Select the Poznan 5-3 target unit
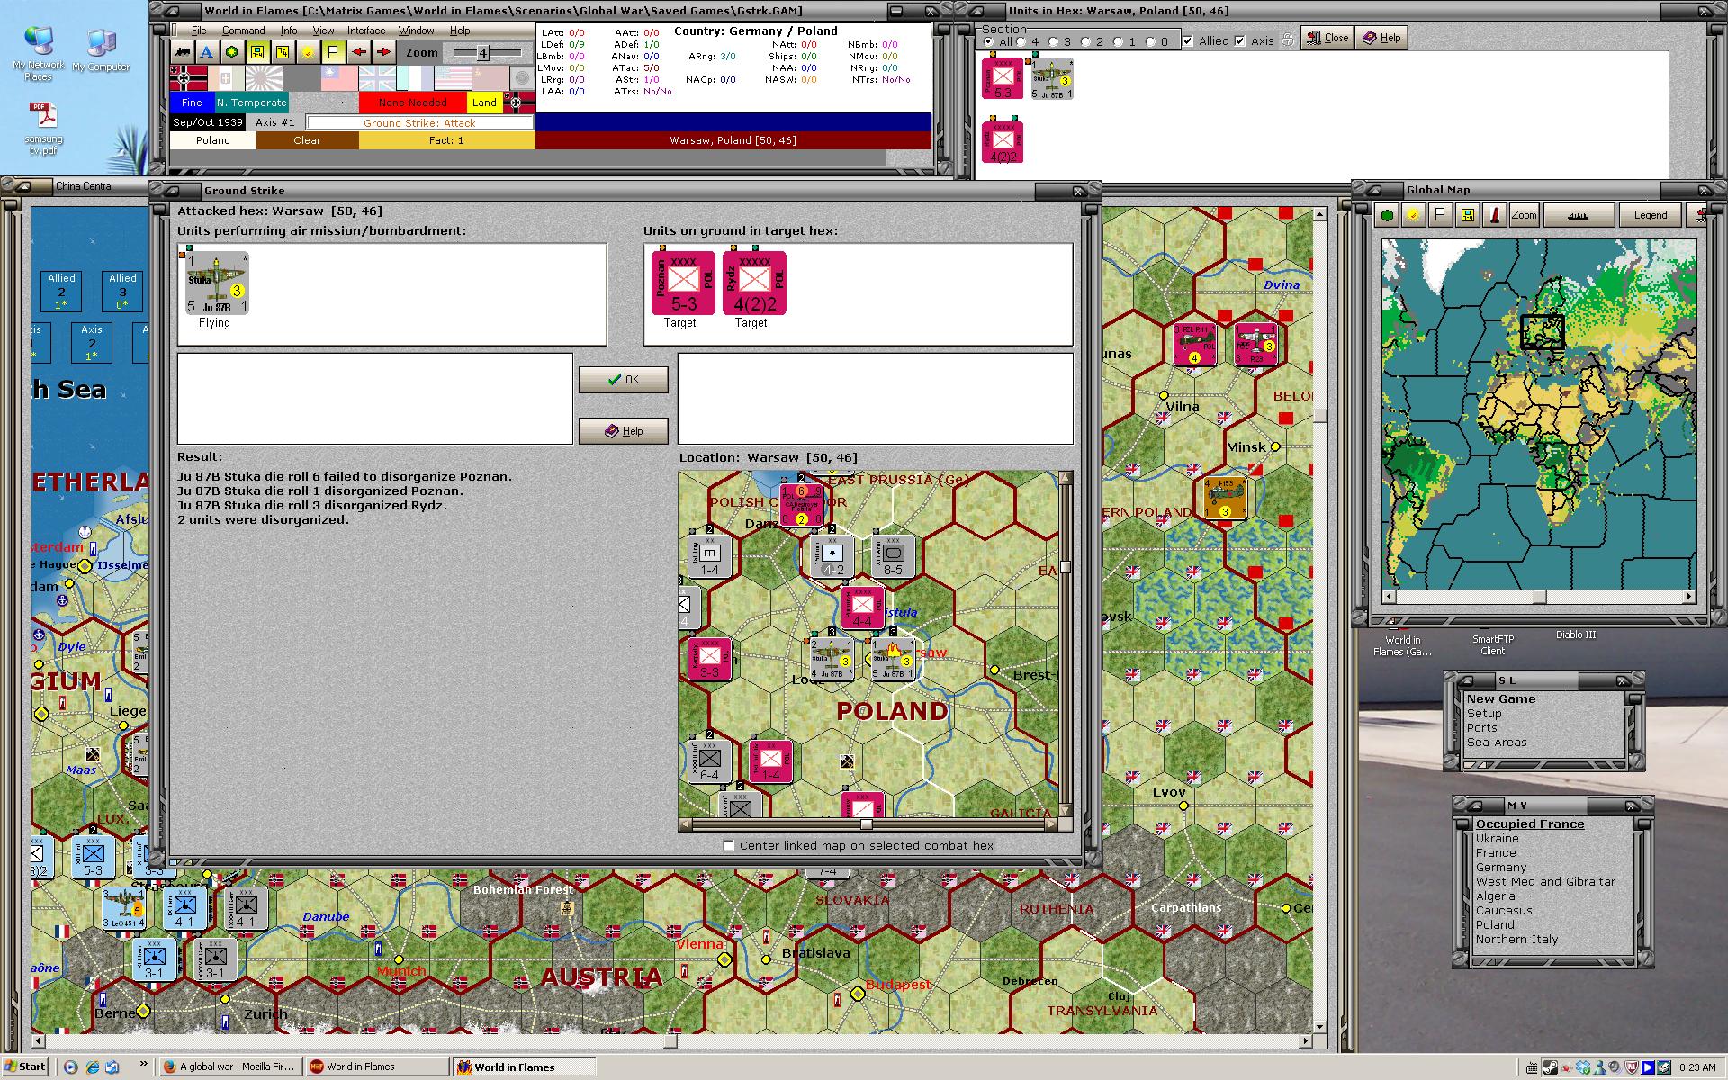This screenshot has height=1080, width=1728. click(x=683, y=283)
